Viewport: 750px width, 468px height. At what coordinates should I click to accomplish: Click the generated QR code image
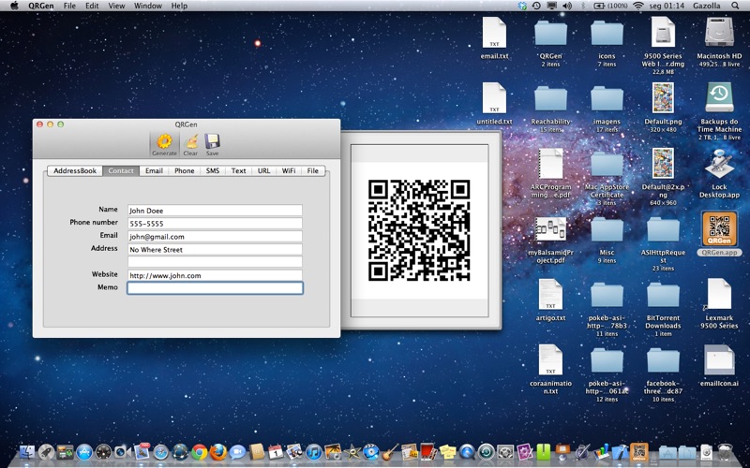click(419, 230)
